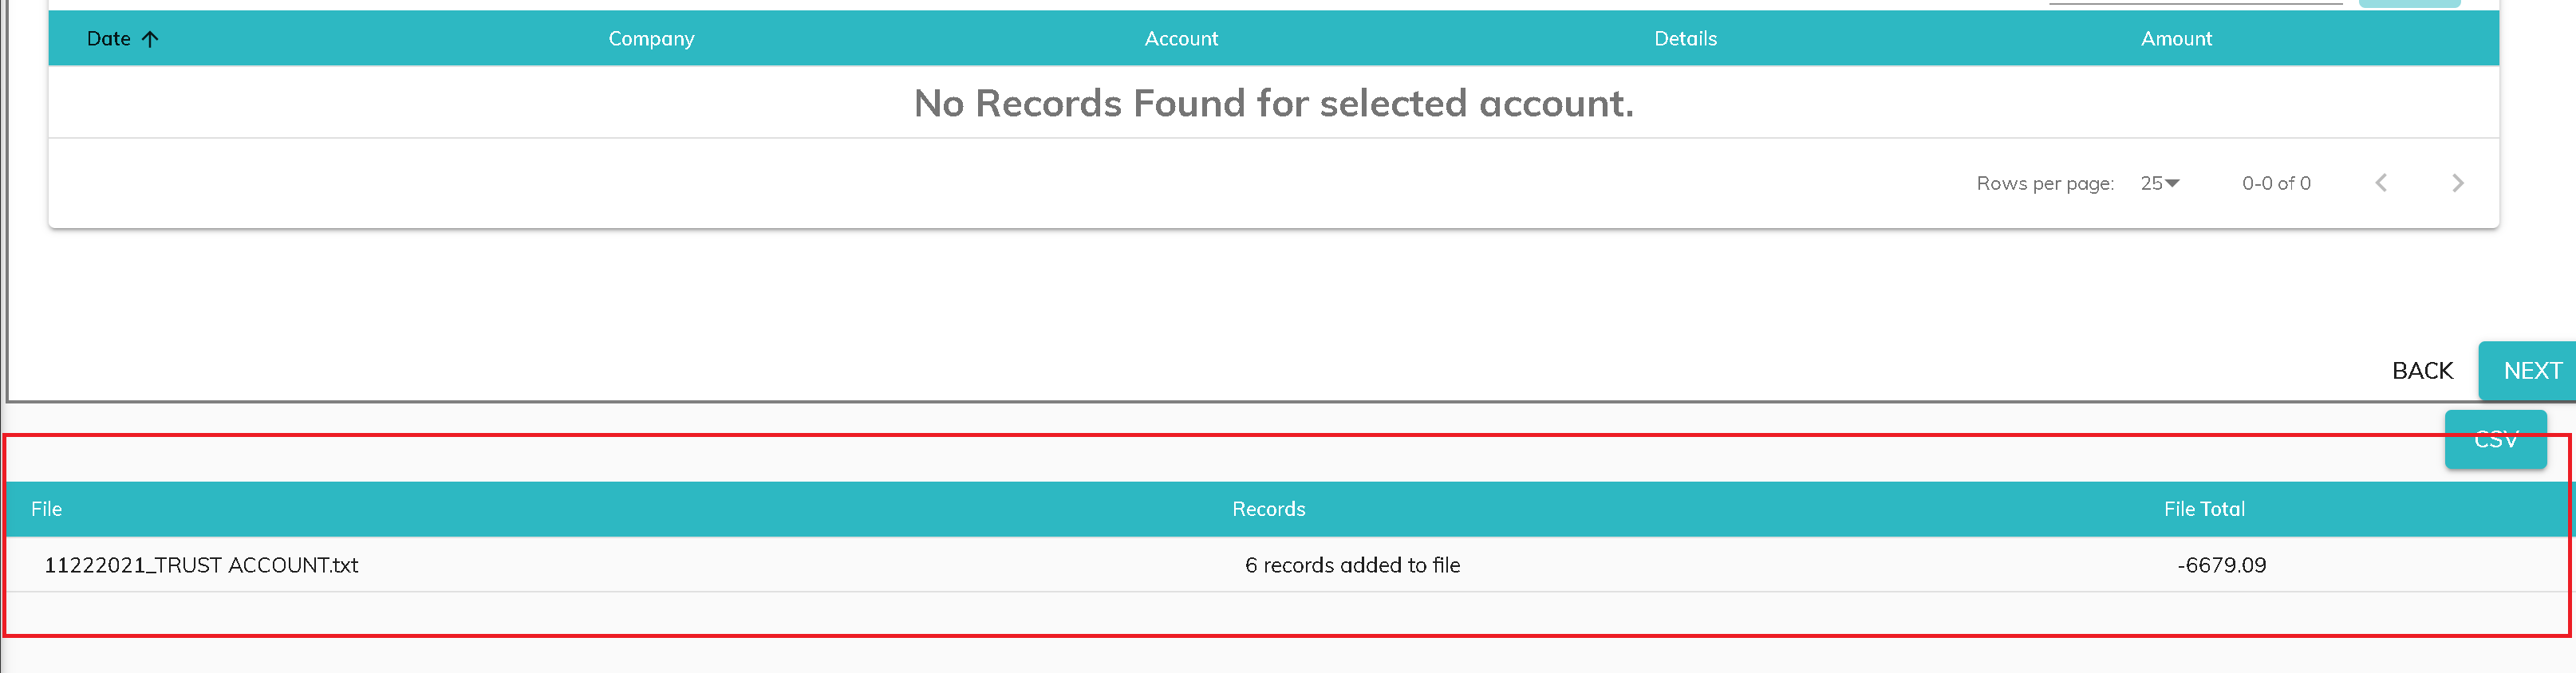Click the '0-0 of 0' pagination text
Viewport: 2576px width, 673px height.
coord(2276,183)
